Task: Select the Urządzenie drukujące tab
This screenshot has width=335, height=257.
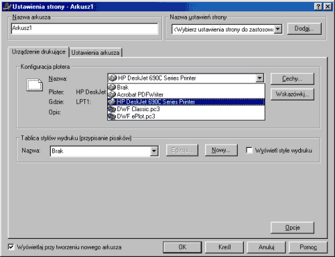Action: [x=38, y=52]
